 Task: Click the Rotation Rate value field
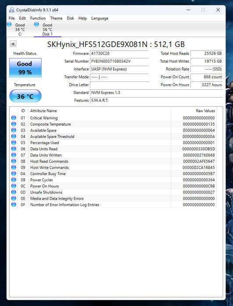click(x=207, y=69)
